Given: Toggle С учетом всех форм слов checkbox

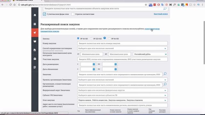Looking at the screenshot, I should click(x=44, y=14).
